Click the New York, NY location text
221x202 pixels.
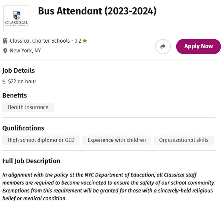pyautogui.click(x=25, y=51)
